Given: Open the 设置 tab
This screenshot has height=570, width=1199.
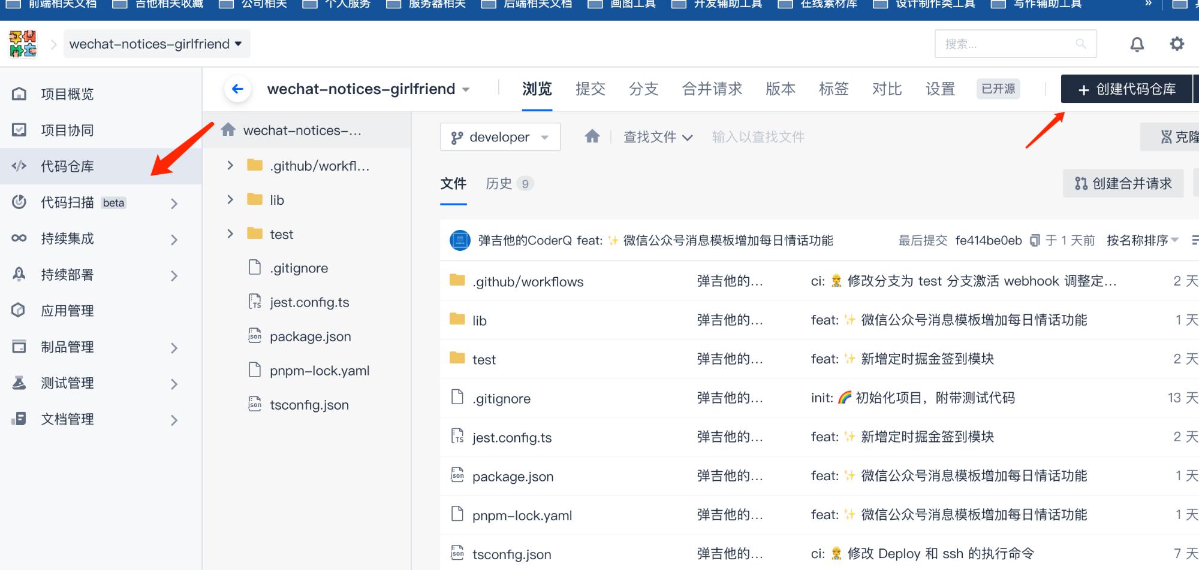Looking at the screenshot, I should pyautogui.click(x=941, y=89).
